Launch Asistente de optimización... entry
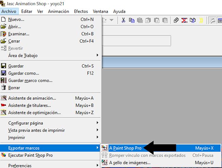The height and width of the screenshot is (168, 222). (x=50, y=113)
